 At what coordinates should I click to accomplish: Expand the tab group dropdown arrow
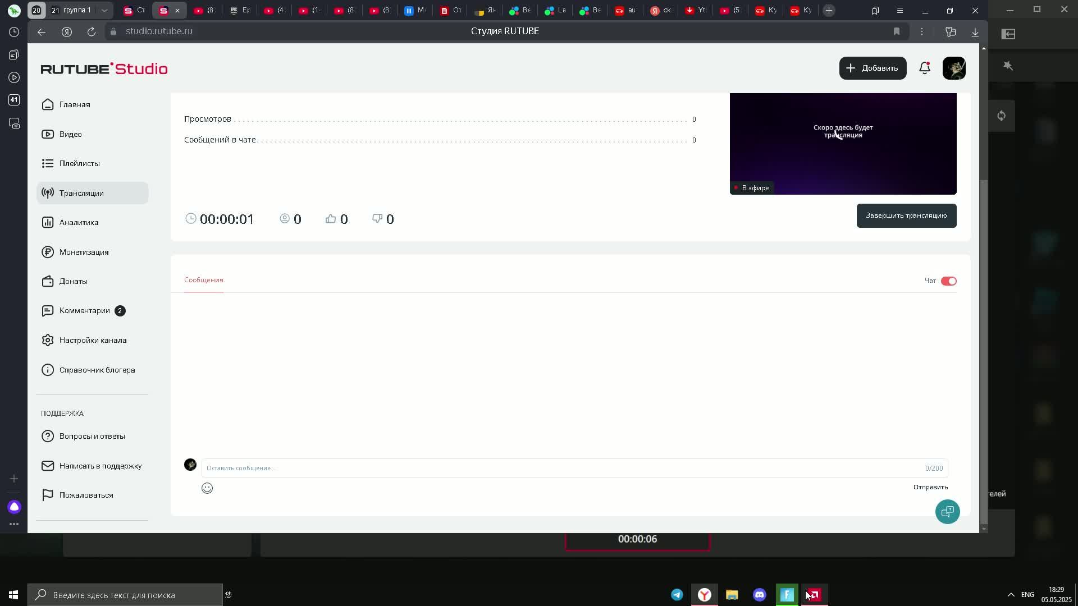pos(104,10)
